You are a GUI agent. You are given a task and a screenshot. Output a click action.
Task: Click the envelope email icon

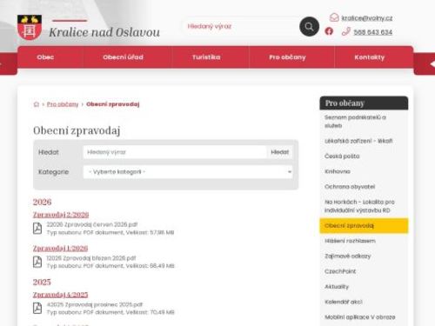pyautogui.click(x=334, y=17)
